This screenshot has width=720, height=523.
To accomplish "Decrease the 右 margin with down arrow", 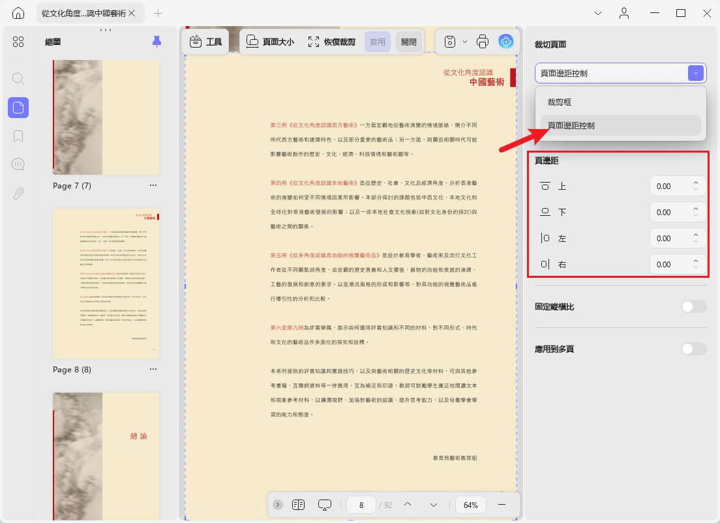I will [696, 268].
